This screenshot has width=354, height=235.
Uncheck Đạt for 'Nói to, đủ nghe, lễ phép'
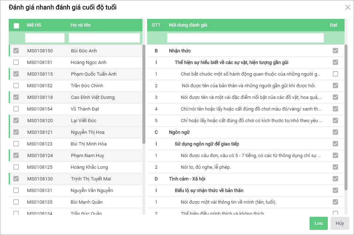335,167
